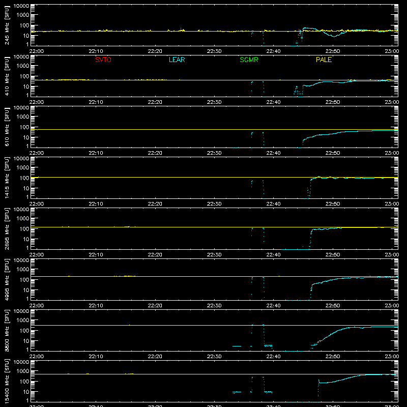This screenshot has width=407, height=407.
Task: Click the 22:50 tick under the 2695 MHz plot
Action: 333,255
